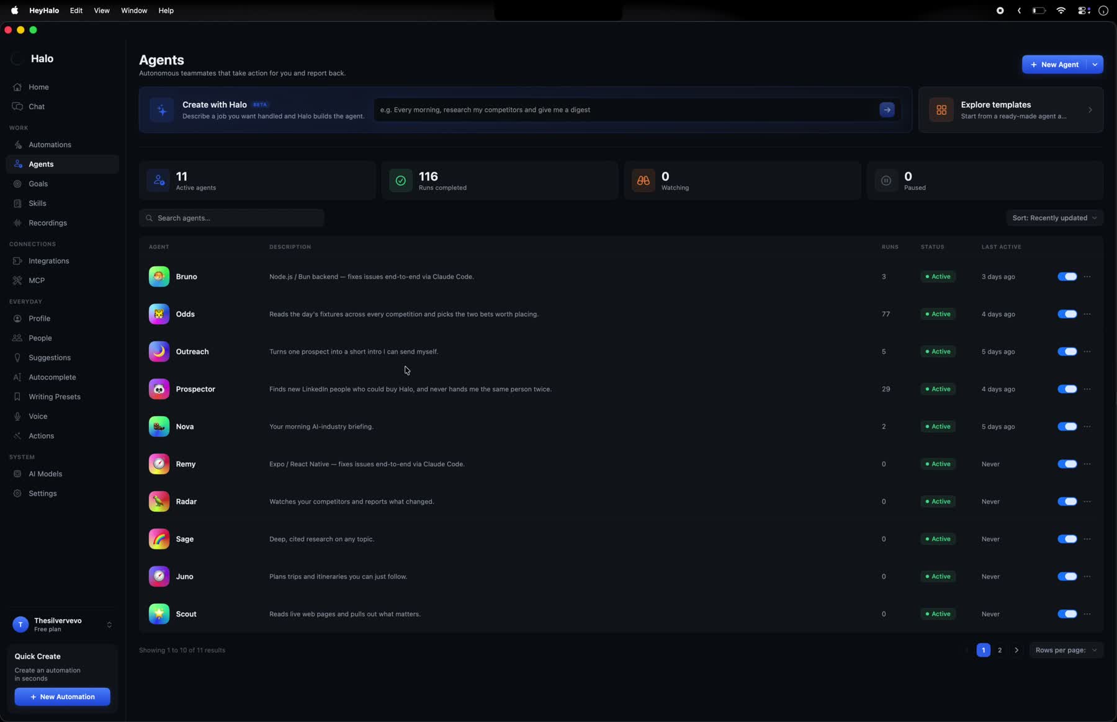Open the Sort: Recently updated dropdown

pos(1054,218)
